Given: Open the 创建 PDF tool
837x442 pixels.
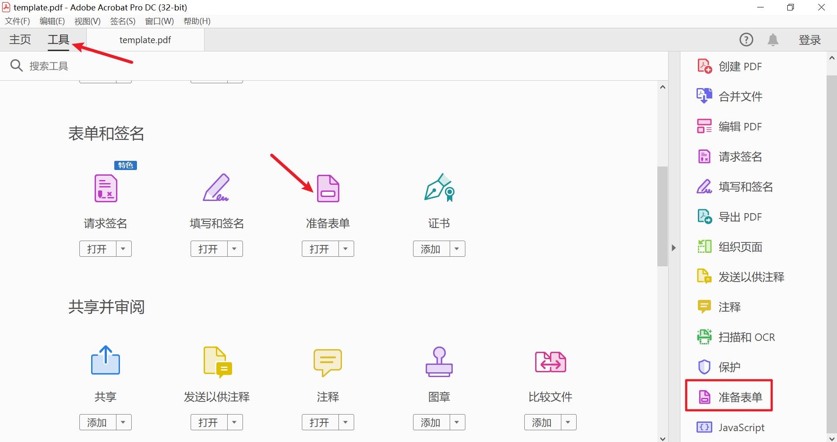Looking at the screenshot, I should point(740,66).
